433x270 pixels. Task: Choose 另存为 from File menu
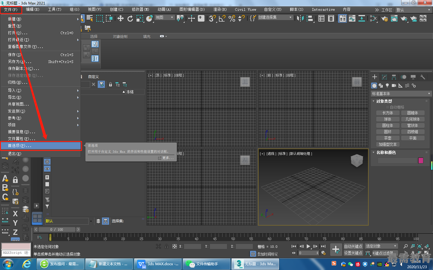(x=40, y=61)
